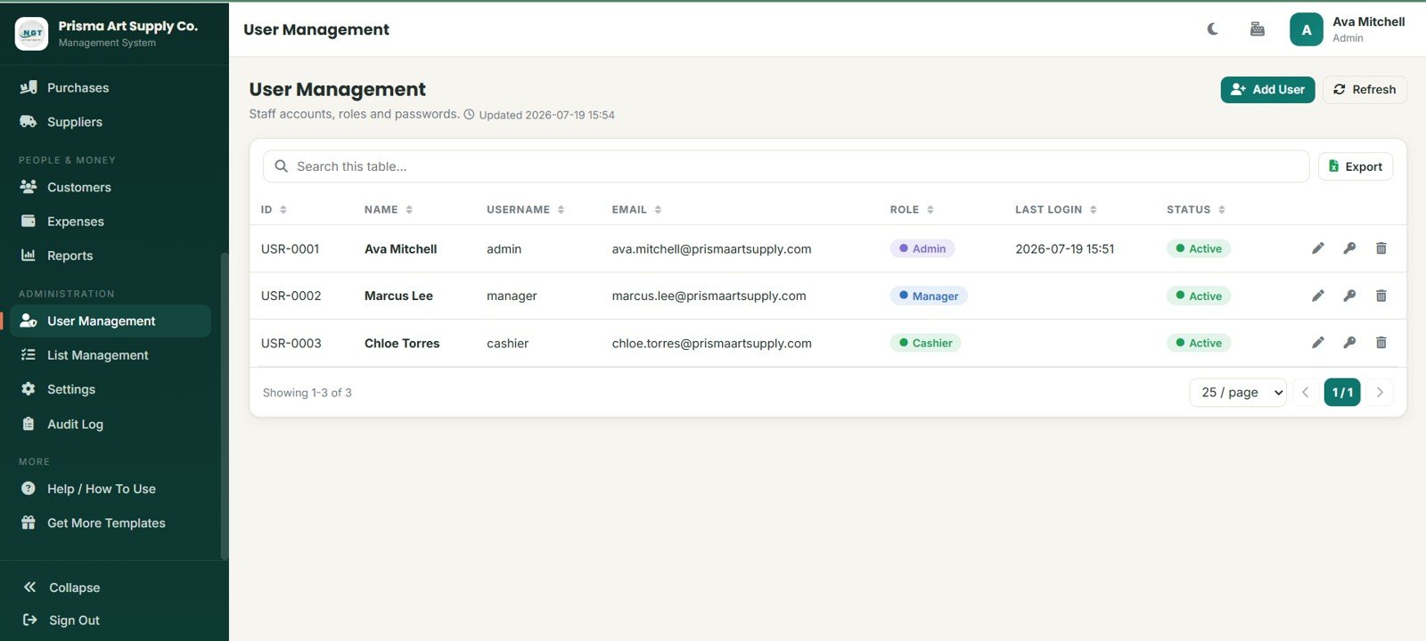Open Suppliers in sidebar
The height and width of the screenshot is (641, 1426).
pos(111,122)
